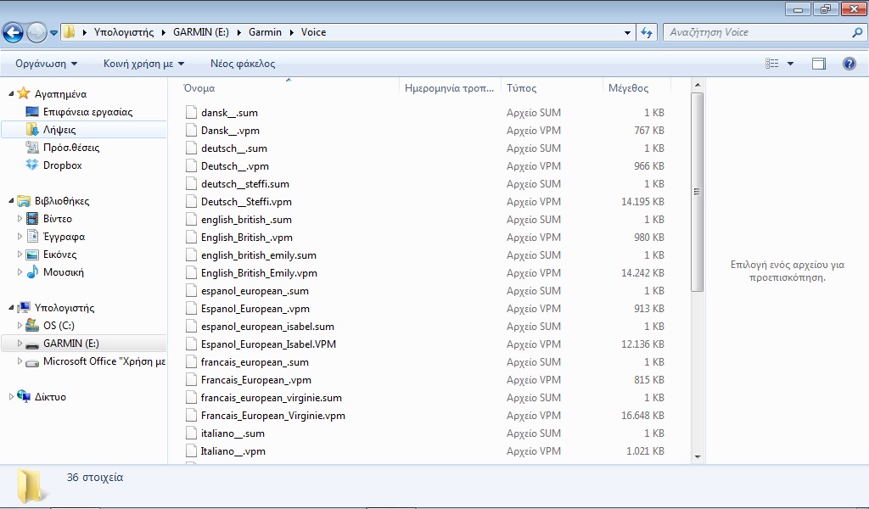Select the file Deutsch__Steffi.vpm

246,202
